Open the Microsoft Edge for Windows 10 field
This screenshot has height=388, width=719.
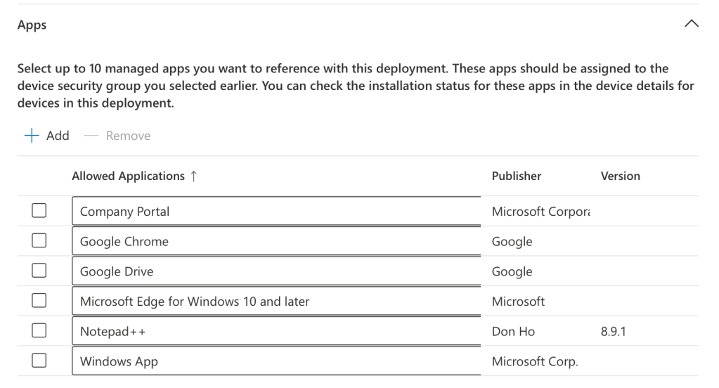pos(271,302)
